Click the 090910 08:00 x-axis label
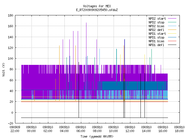This screenshot has height=139, width=185. coord(97,129)
